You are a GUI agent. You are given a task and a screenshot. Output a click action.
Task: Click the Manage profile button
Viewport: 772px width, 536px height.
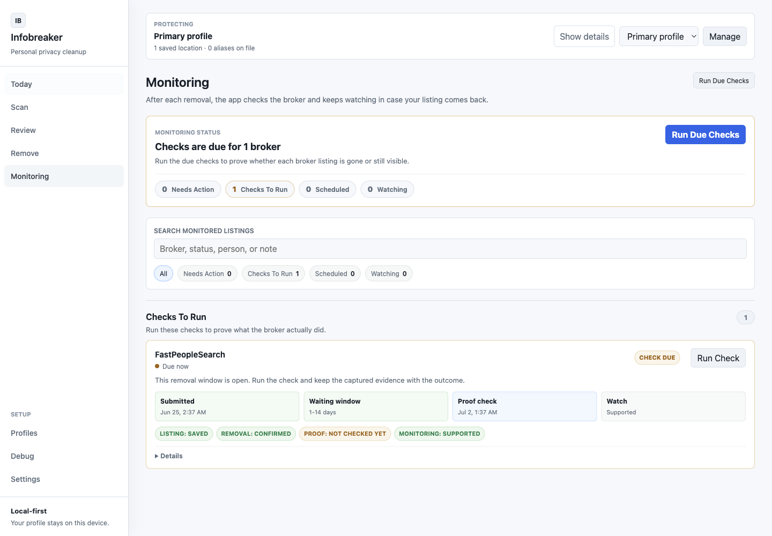pos(725,36)
